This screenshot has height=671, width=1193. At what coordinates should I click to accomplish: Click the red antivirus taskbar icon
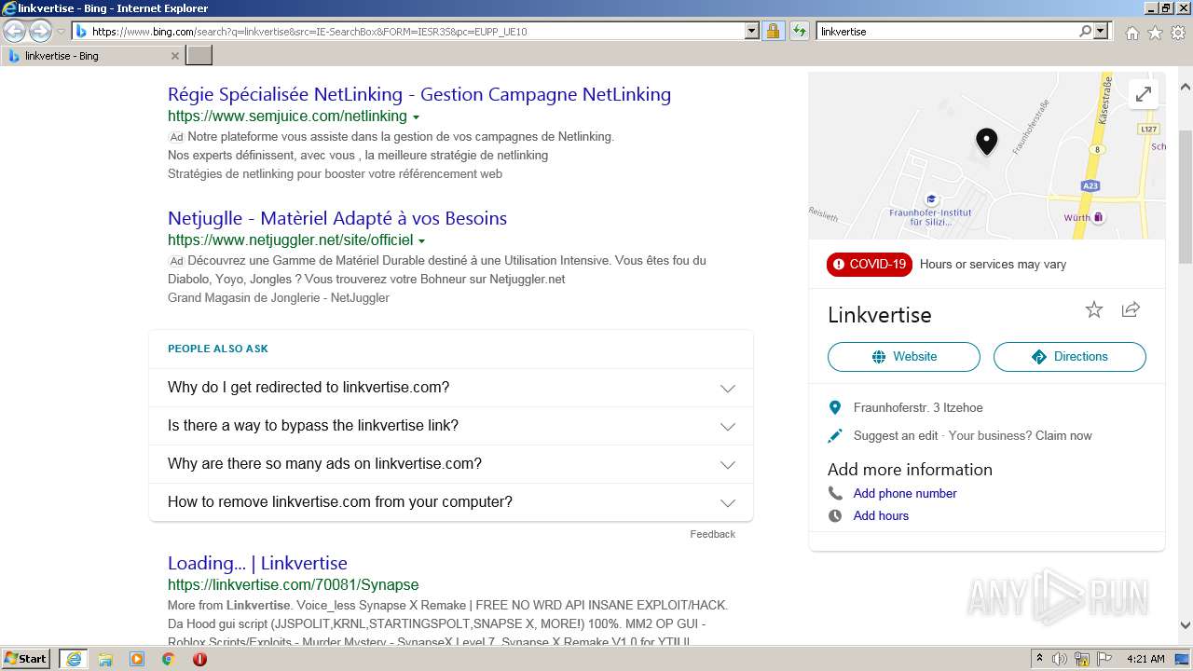[199, 659]
